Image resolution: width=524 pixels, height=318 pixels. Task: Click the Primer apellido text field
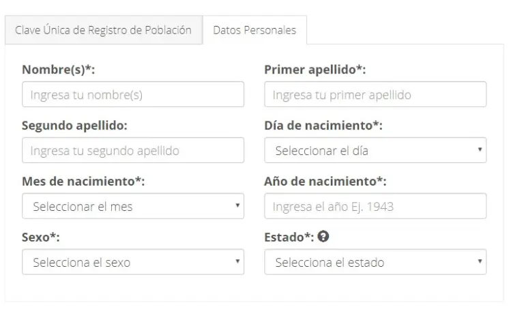[x=375, y=95]
